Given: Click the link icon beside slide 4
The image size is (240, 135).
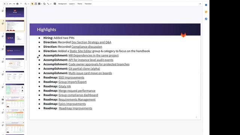Looking at the screenshot, I should pos(3,49).
